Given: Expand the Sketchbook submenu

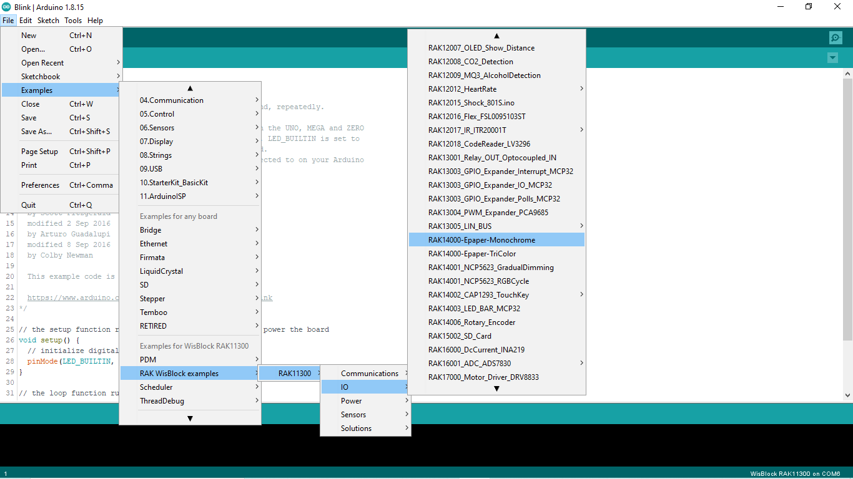Looking at the screenshot, I should click(x=61, y=77).
